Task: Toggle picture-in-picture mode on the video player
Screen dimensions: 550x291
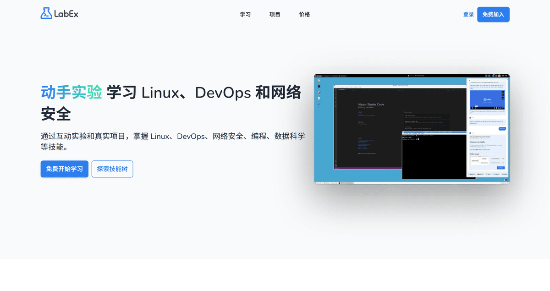Action: point(499,108)
